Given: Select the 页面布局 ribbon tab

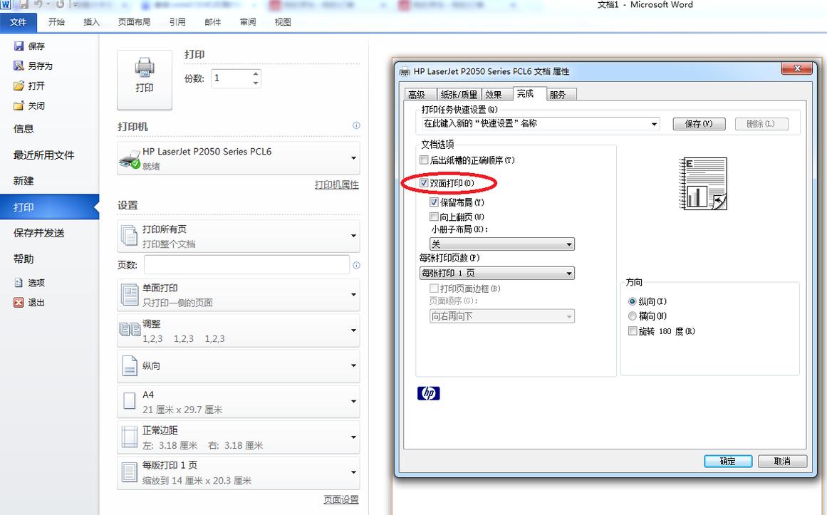Looking at the screenshot, I should 135,22.
